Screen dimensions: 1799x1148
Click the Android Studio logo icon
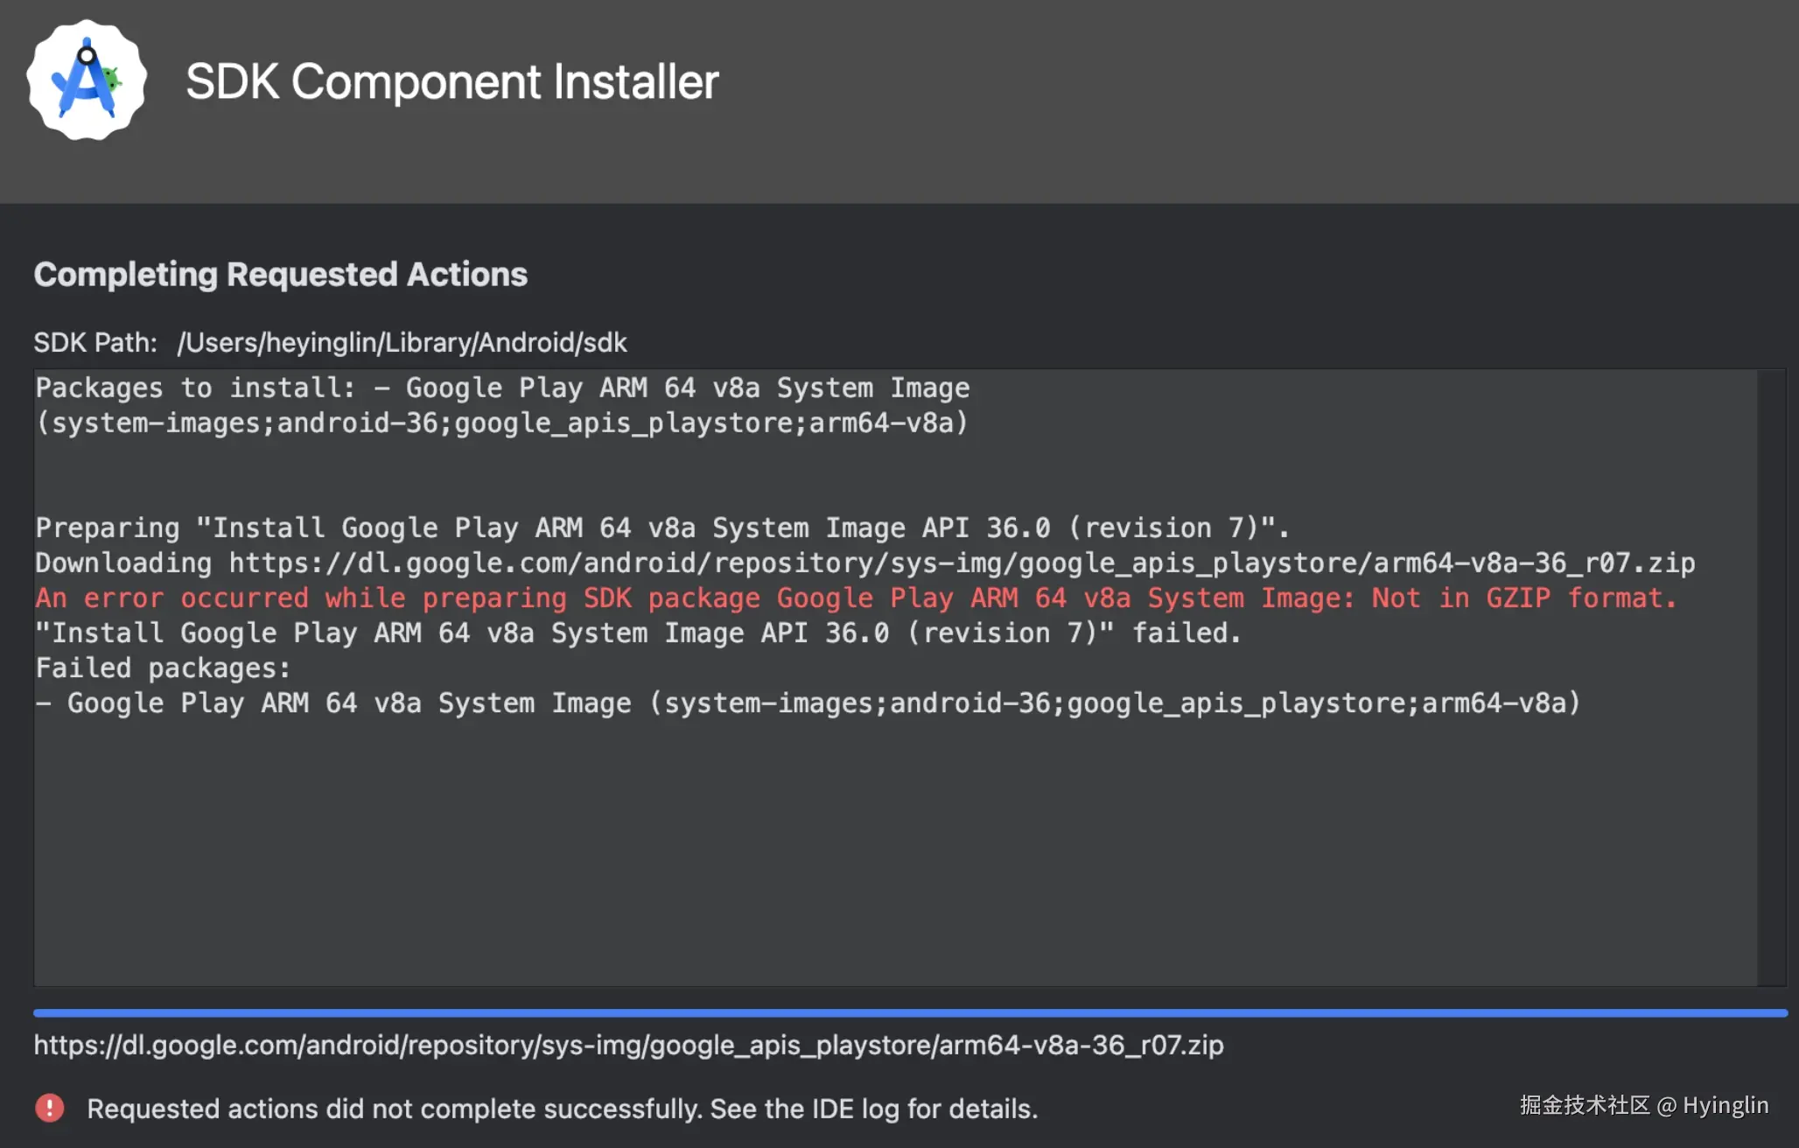[x=86, y=80]
